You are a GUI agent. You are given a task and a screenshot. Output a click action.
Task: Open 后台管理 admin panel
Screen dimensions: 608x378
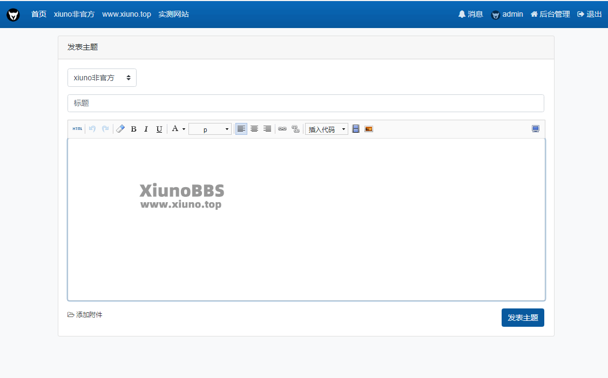(550, 15)
